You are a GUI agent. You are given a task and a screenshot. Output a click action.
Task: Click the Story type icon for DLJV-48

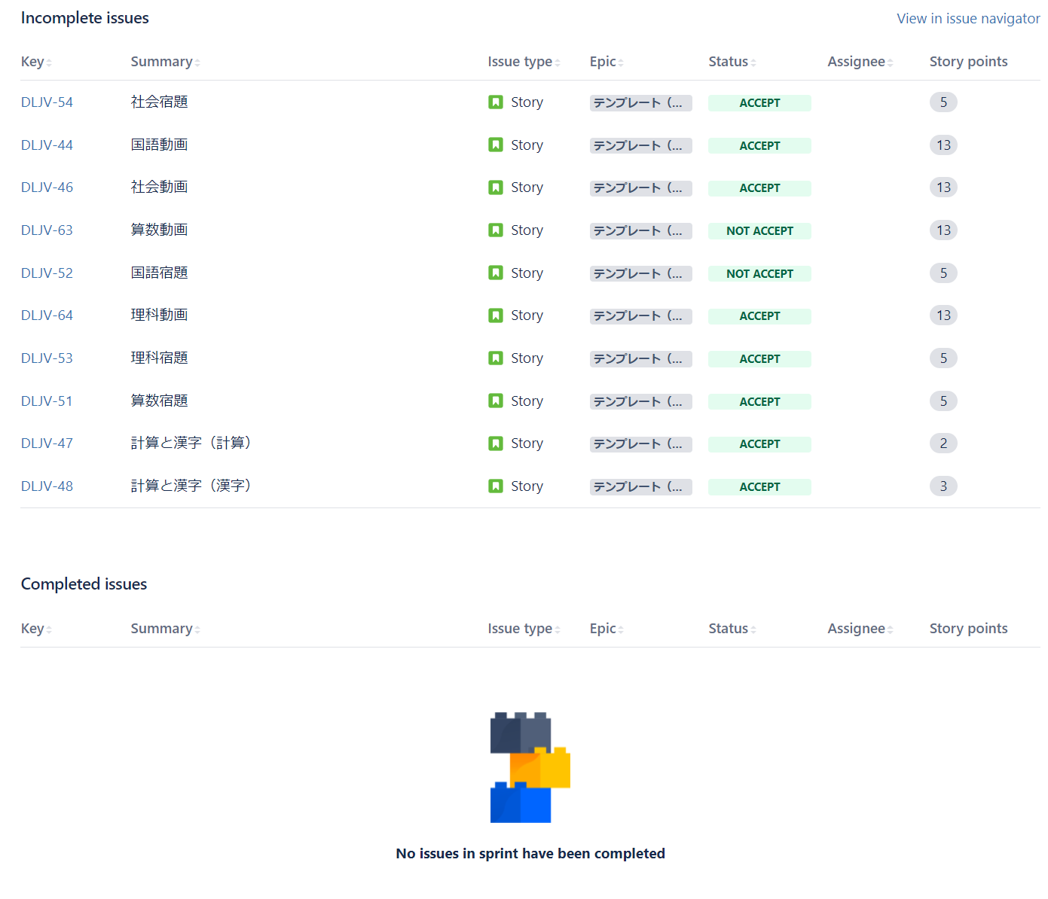click(495, 486)
